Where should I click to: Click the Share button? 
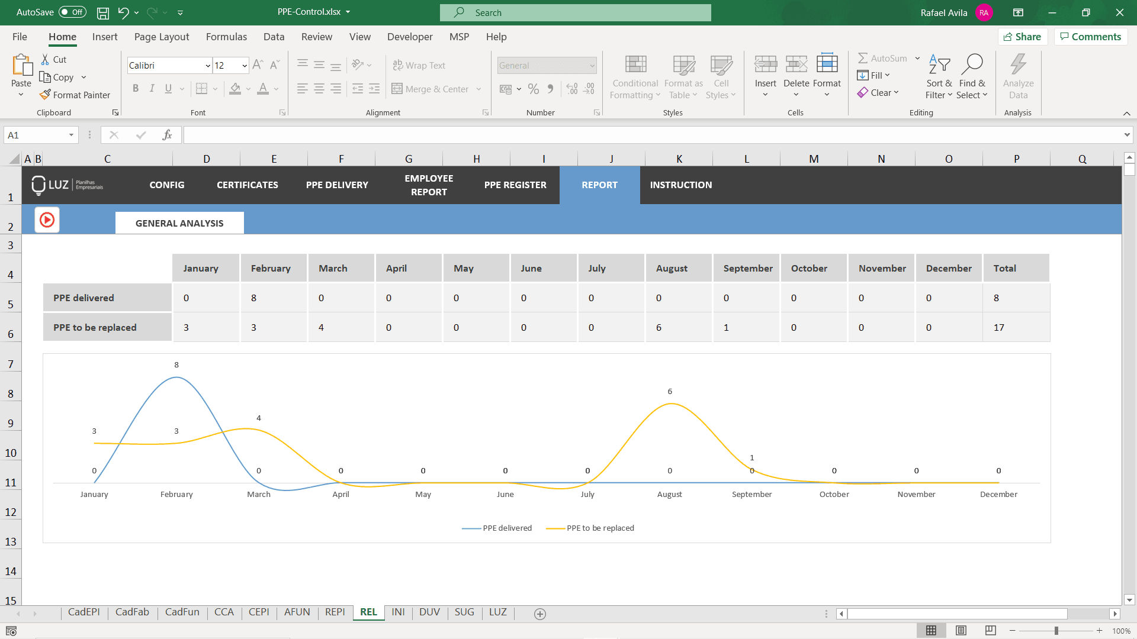click(1023, 37)
